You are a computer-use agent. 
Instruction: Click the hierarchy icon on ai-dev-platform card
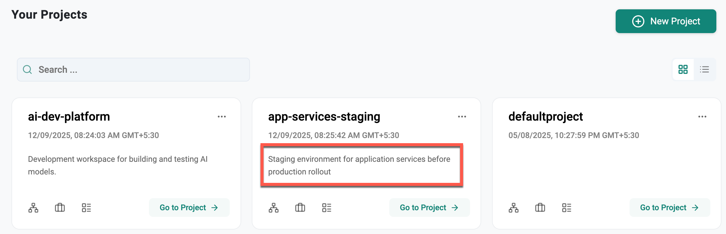tap(33, 208)
